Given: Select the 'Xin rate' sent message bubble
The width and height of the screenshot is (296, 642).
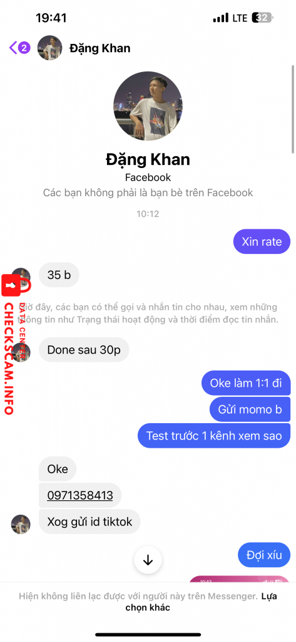Looking at the screenshot, I should 262,241.
